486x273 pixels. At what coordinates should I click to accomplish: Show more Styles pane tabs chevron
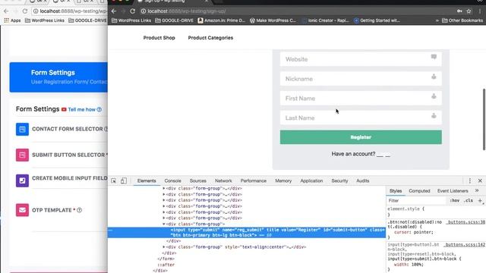pos(477,190)
